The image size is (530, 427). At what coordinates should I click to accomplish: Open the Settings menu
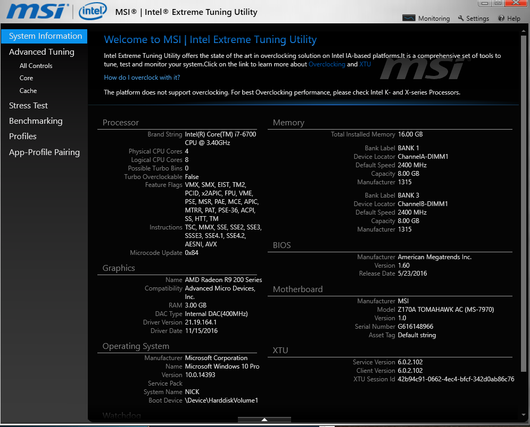(x=474, y=18)
